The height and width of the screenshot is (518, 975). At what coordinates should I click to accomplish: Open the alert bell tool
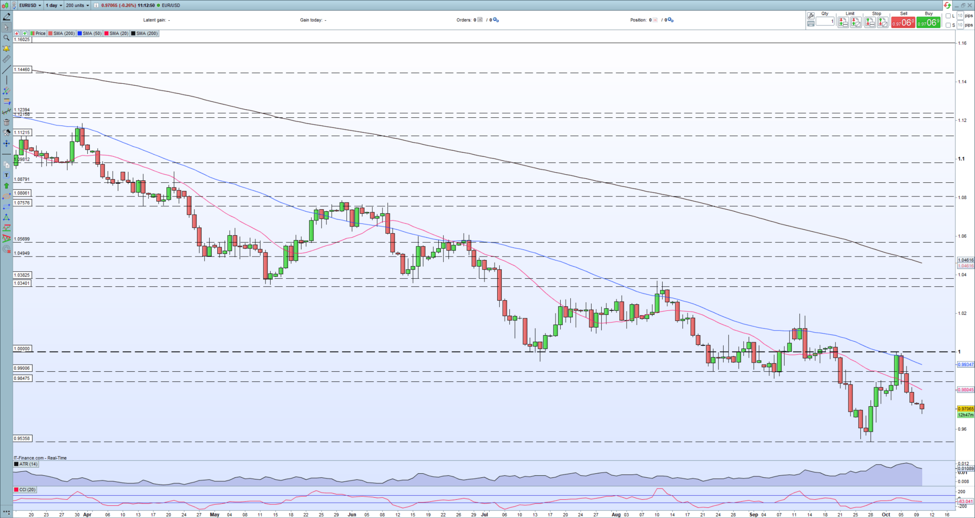pos(6,49)
